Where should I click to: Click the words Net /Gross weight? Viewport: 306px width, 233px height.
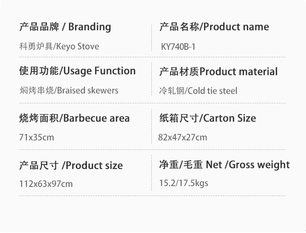[248, 165]
